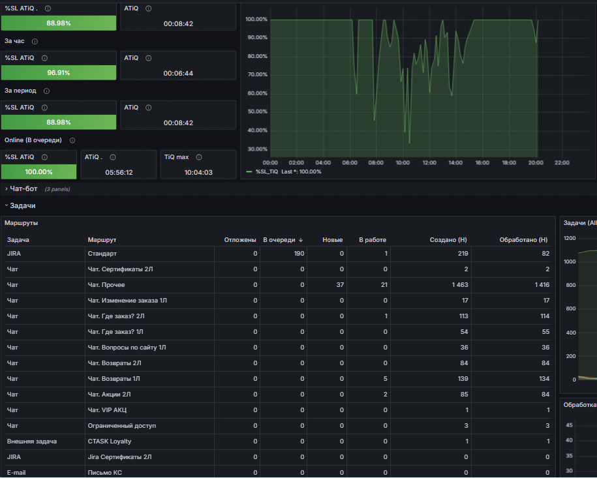
Task: Click %SL ATiQ info icon under 'За период'
Action: 44,108
